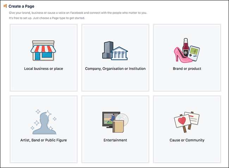Pick Artist, Band or Public Figure label
The image size is (229, 168).
point(44,140)
